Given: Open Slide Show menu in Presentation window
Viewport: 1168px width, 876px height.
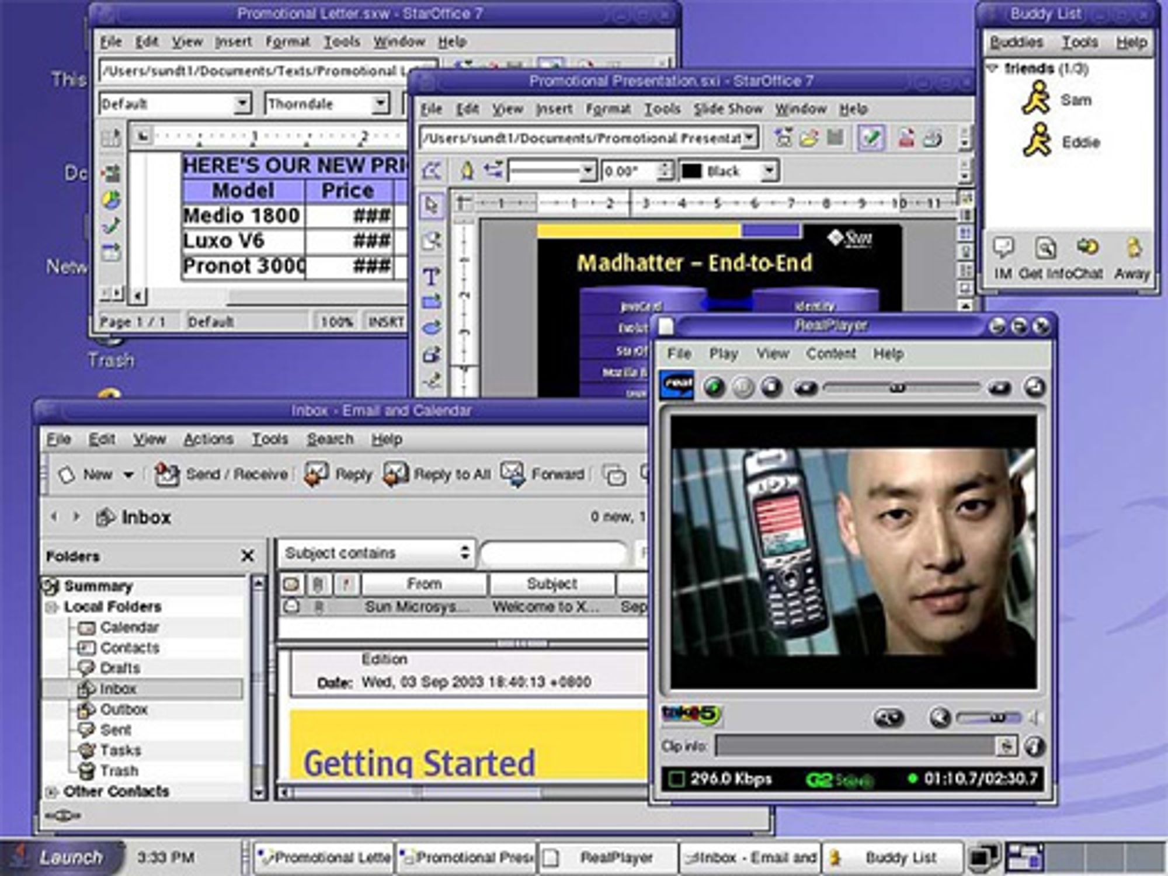Looking at the screenshot, I should (728, 109).
